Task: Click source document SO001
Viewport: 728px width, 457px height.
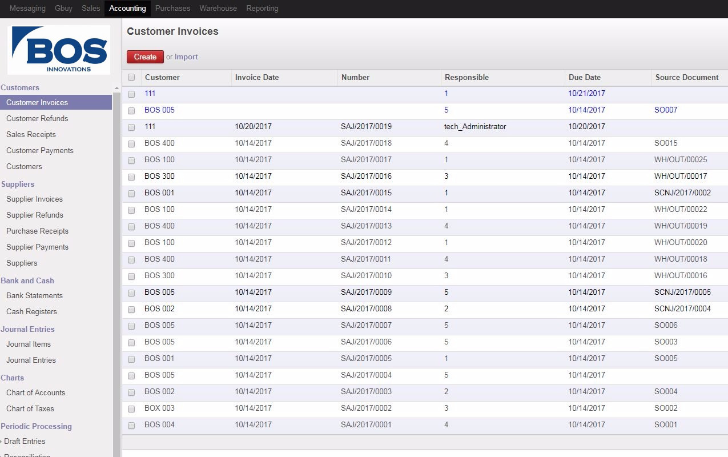Action: click(666, 424)
